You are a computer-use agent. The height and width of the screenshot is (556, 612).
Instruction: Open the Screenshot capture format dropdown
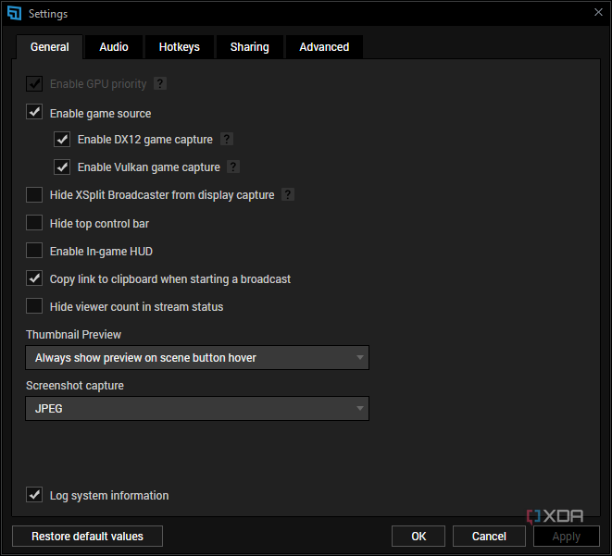pyautogui.click(x=197, y=409)
